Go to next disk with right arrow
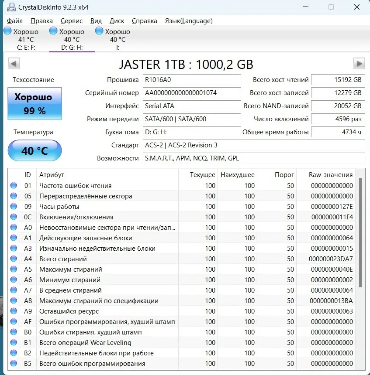 coord(359,64)
